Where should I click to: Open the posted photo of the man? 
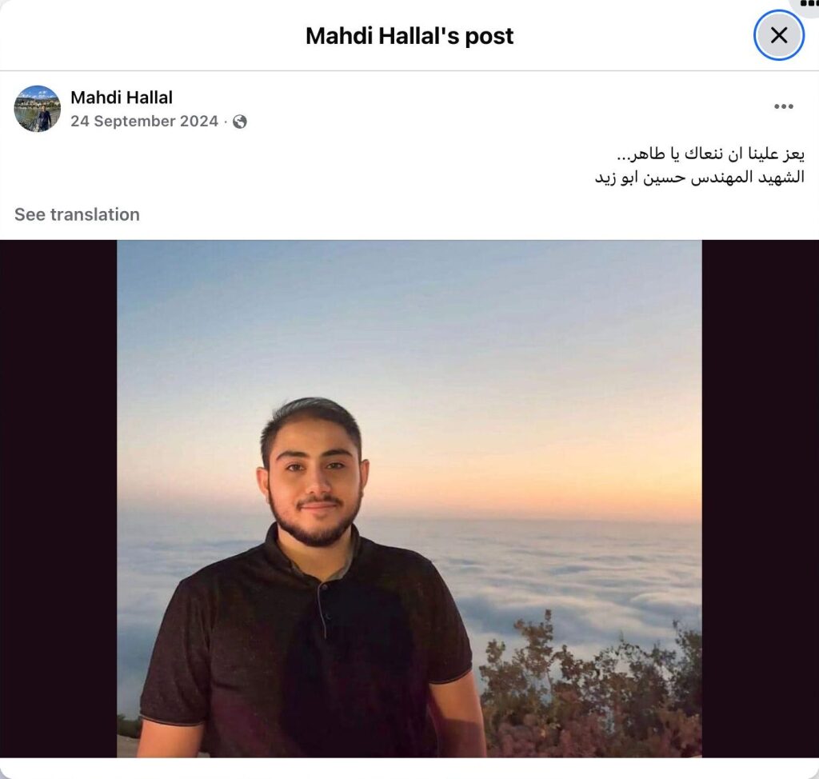point(409,498)
